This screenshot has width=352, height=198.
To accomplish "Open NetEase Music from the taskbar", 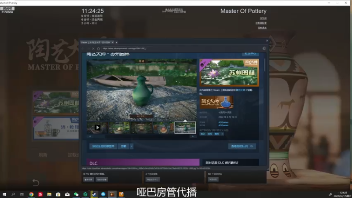I will (40, 194).
